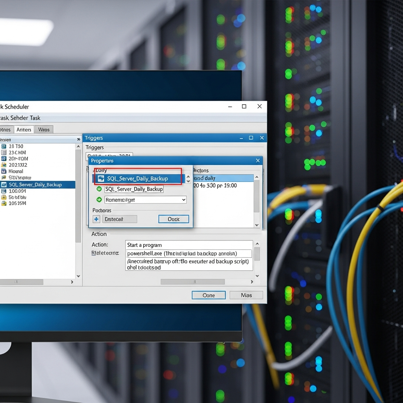Screen dimensions: 403x403
Task: Click the blue plus icon in Pochoras section
Action: tap(96, 219)
